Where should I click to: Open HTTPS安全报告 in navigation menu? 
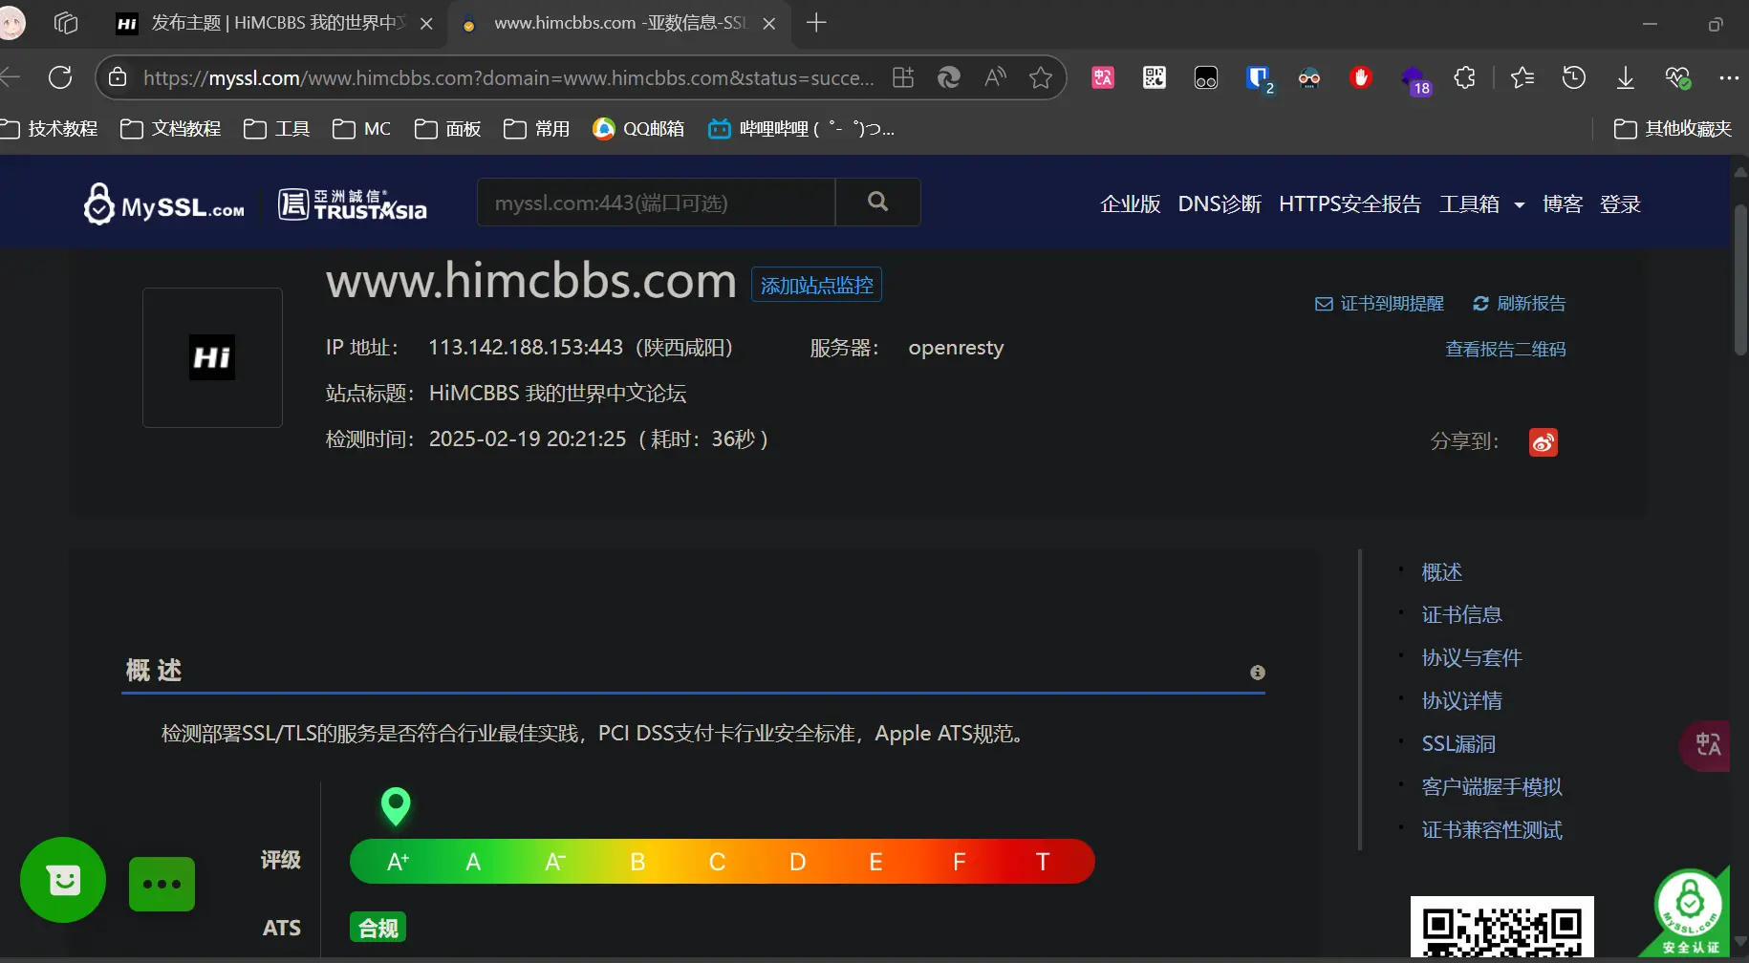pos(1350,203)
